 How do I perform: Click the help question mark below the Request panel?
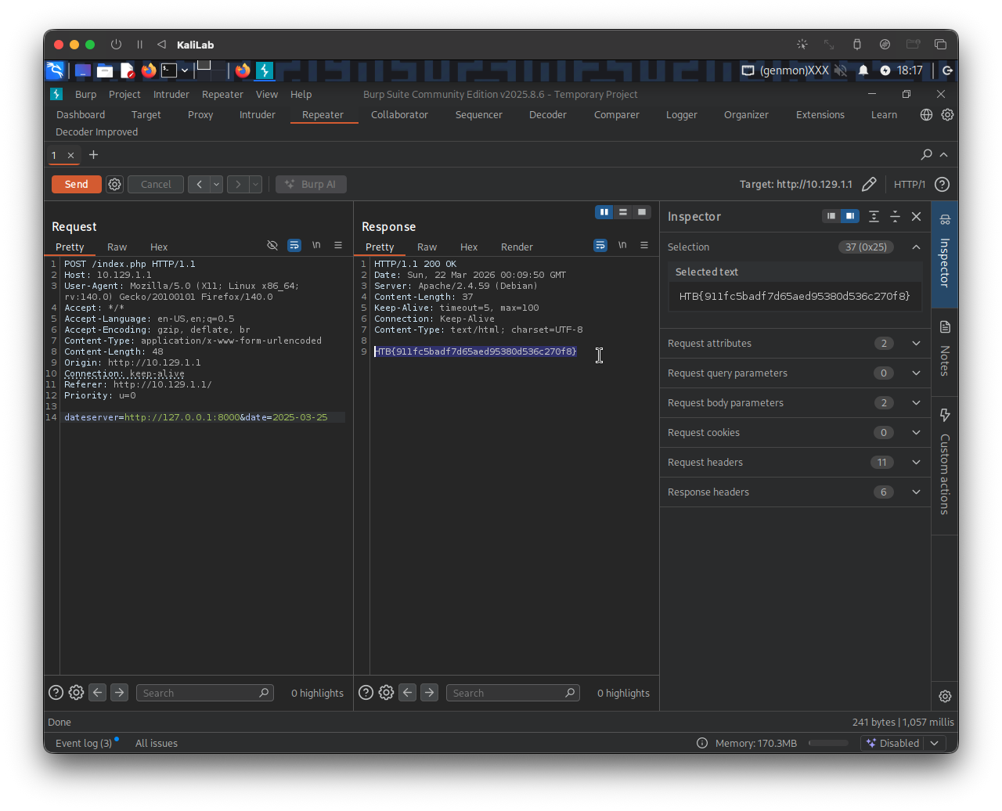[x=56, y=692]
